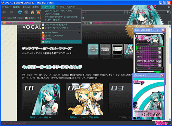Open the ファイル menu
This screenshot has width=172, height=126.
(x=6, y=7)
